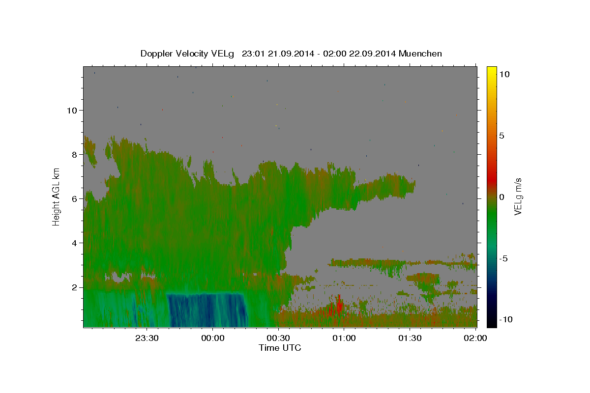The height and width of the screenshot is (393, 590).
Task: Click the colorbar tick label -10
Action: (x=505, y=319)
